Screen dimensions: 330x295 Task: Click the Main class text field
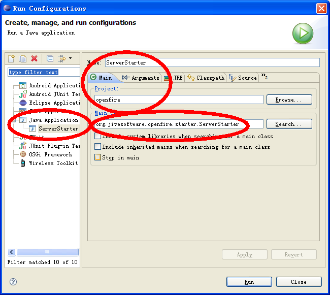tap(179, 124)
